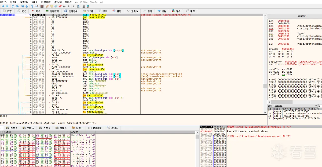
Task: Click the globe update check toolbar icon
Action: click(88, 6)
